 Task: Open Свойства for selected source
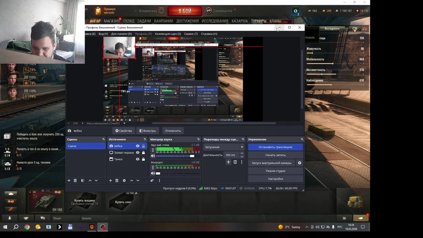tap(123, 131)
